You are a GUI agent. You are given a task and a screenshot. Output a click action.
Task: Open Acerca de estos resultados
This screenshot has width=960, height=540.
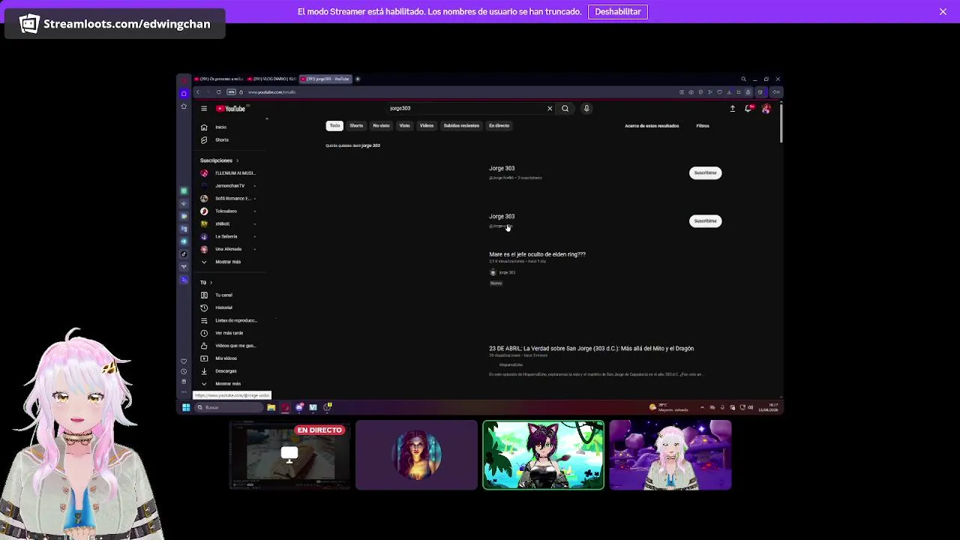pos(652,126)
